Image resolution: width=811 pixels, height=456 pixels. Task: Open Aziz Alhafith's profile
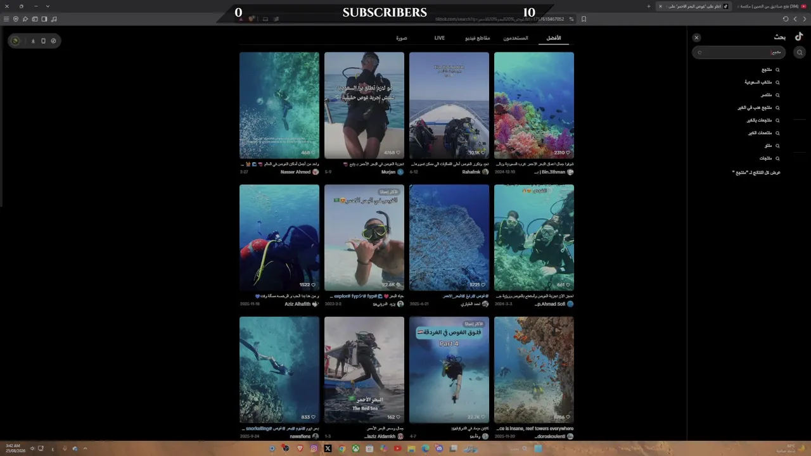click(x=302, y=304)
